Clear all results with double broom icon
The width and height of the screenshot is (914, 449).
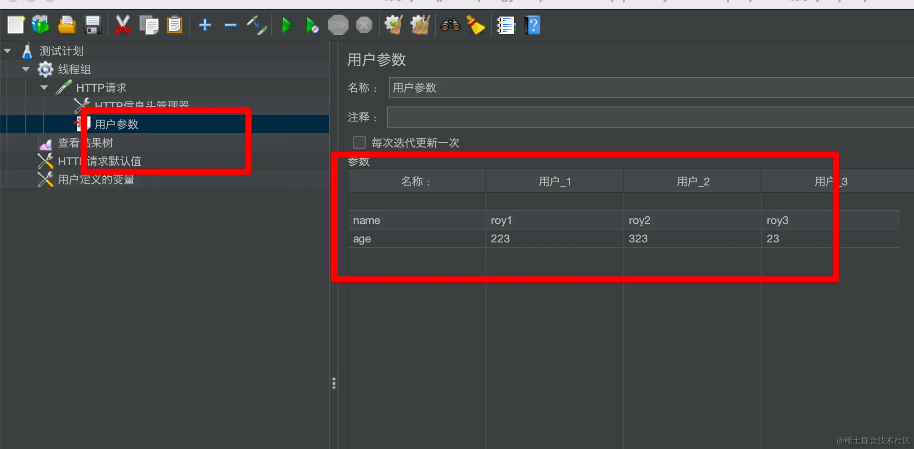point(420,25)
